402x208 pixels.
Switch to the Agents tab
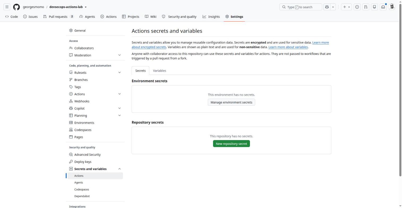click(x=87, y=16)
